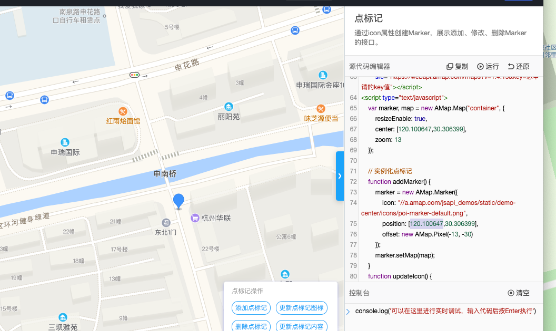The width and height of the screenshot is (556, 331).
Task: Click the 味芝源便当 restaurant icon
Action: point(321,109)
